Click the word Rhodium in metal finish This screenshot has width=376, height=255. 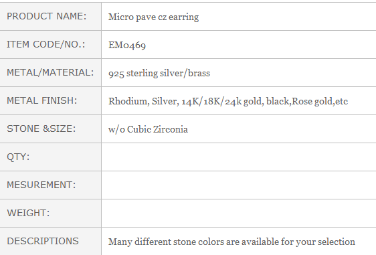[128, 101]
